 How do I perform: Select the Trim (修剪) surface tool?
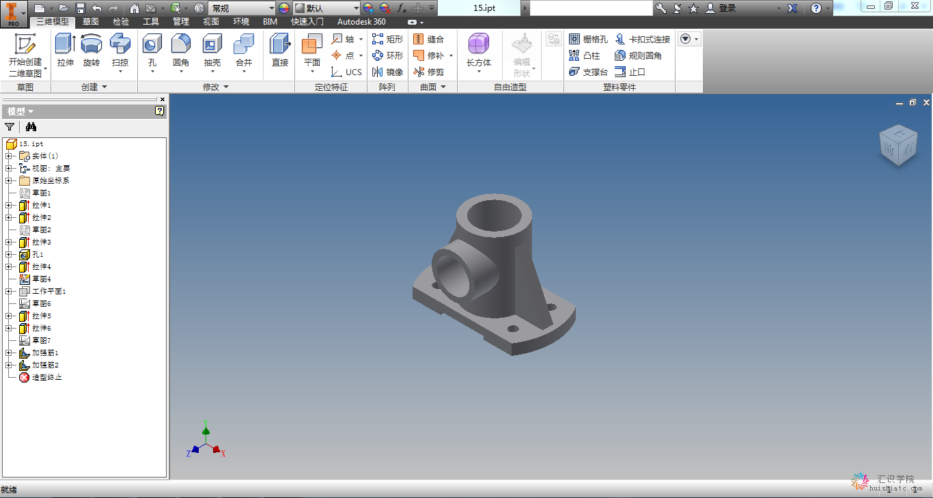click(429, 72)
